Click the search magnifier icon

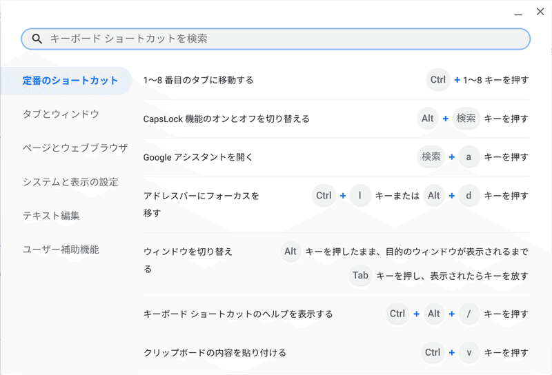(37, 39)
